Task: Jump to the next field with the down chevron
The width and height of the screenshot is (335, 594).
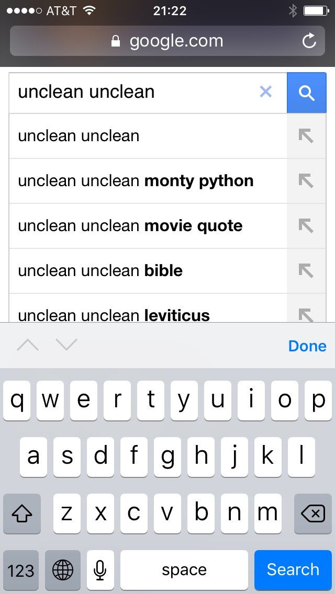Action: 66,345
